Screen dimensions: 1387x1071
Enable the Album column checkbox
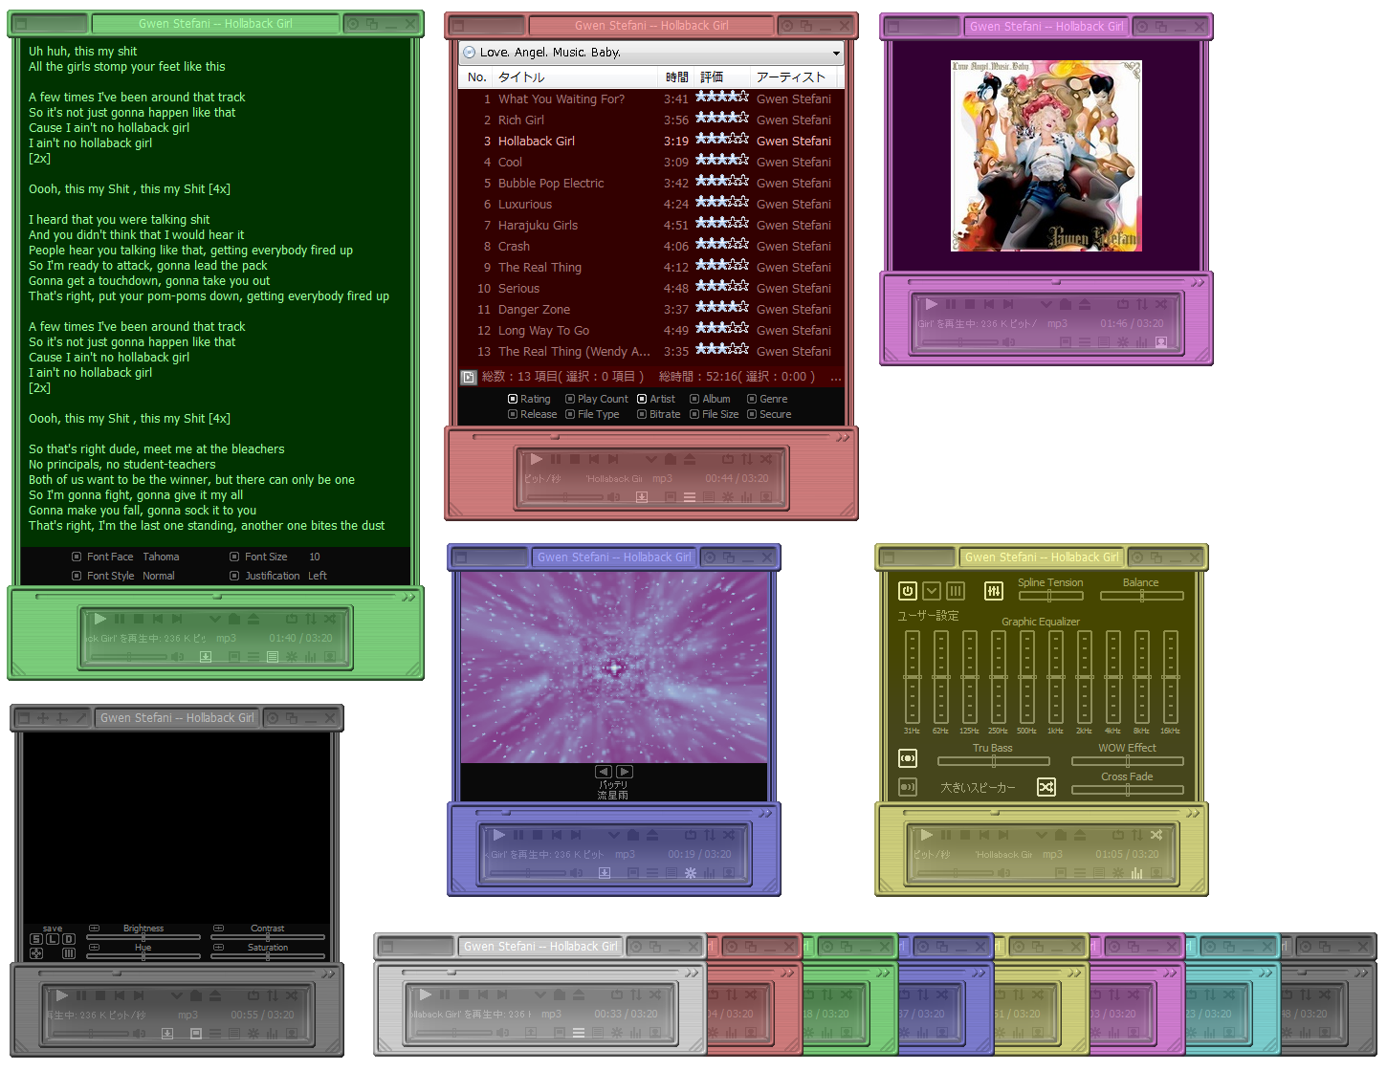[694, 399]
